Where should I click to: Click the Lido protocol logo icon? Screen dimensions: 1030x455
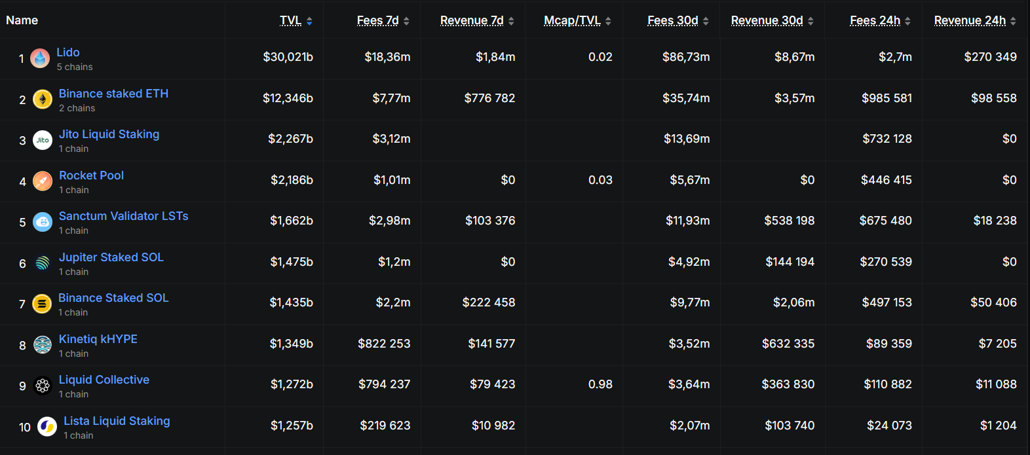coord(40,59)
